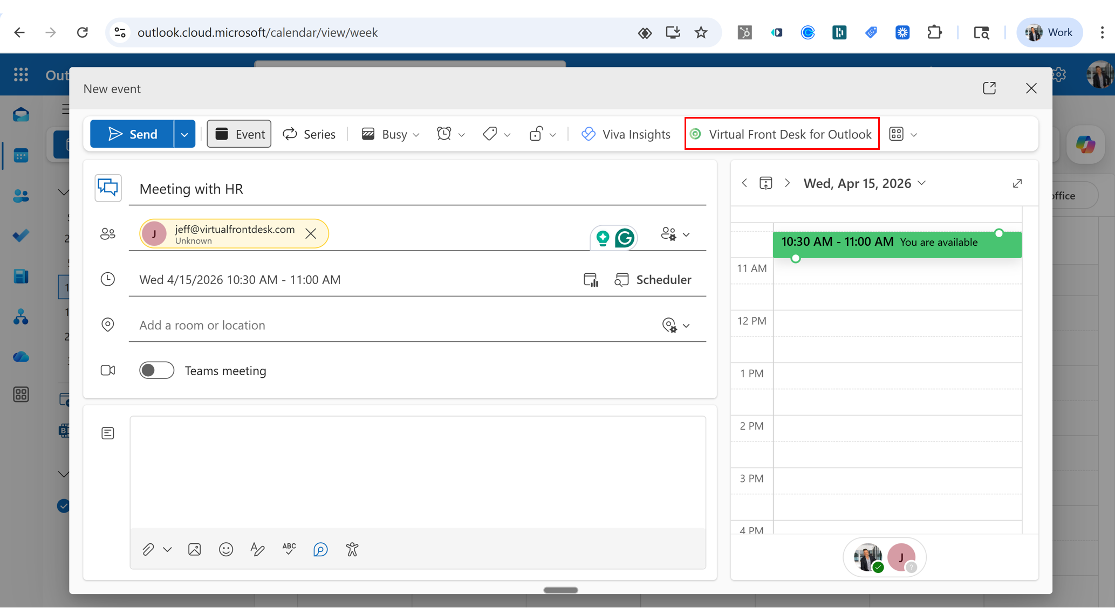Insert a picture using the image icon
The width and height of the screenshot is (1115, 608).
pyautogui.click(x=194, y=549)
